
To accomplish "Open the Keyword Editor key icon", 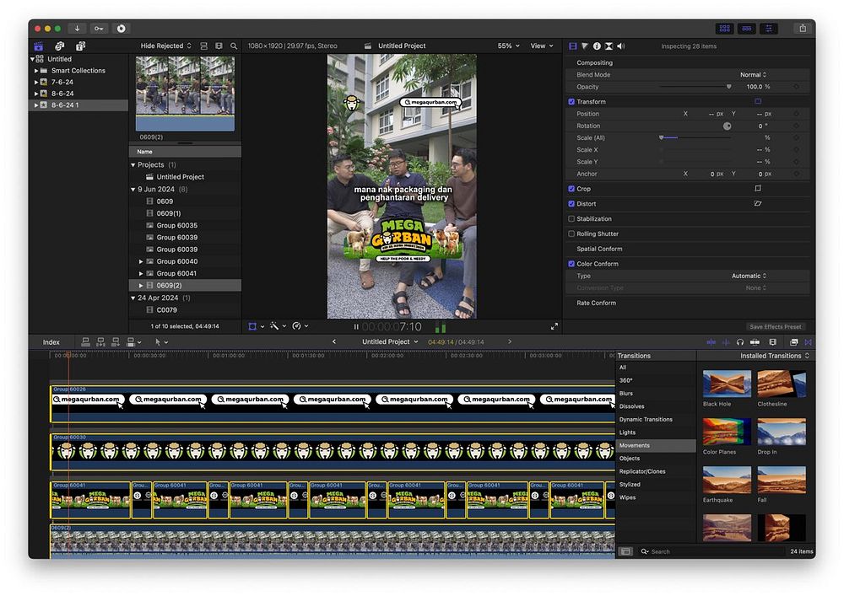I will 99,28.
